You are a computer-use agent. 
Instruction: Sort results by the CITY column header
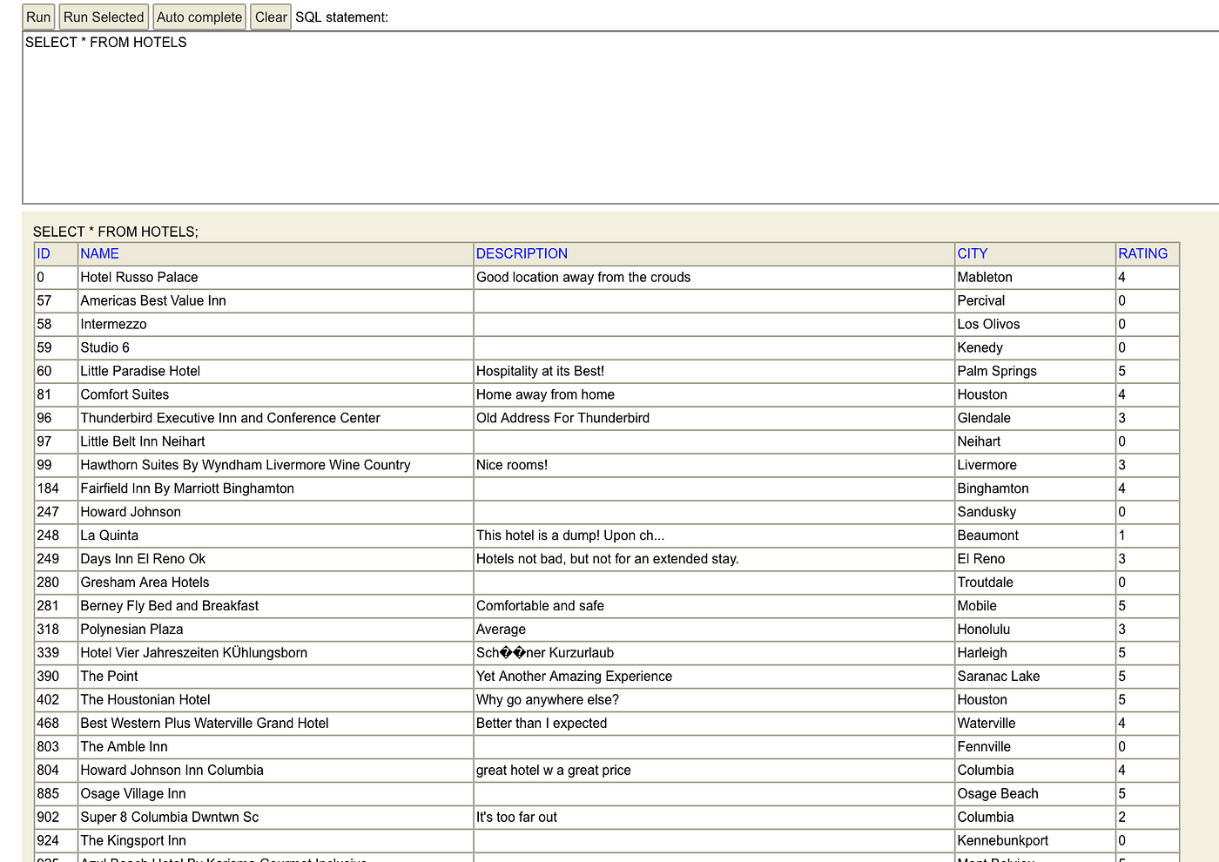pyautogui.click(x=972, y=253)
